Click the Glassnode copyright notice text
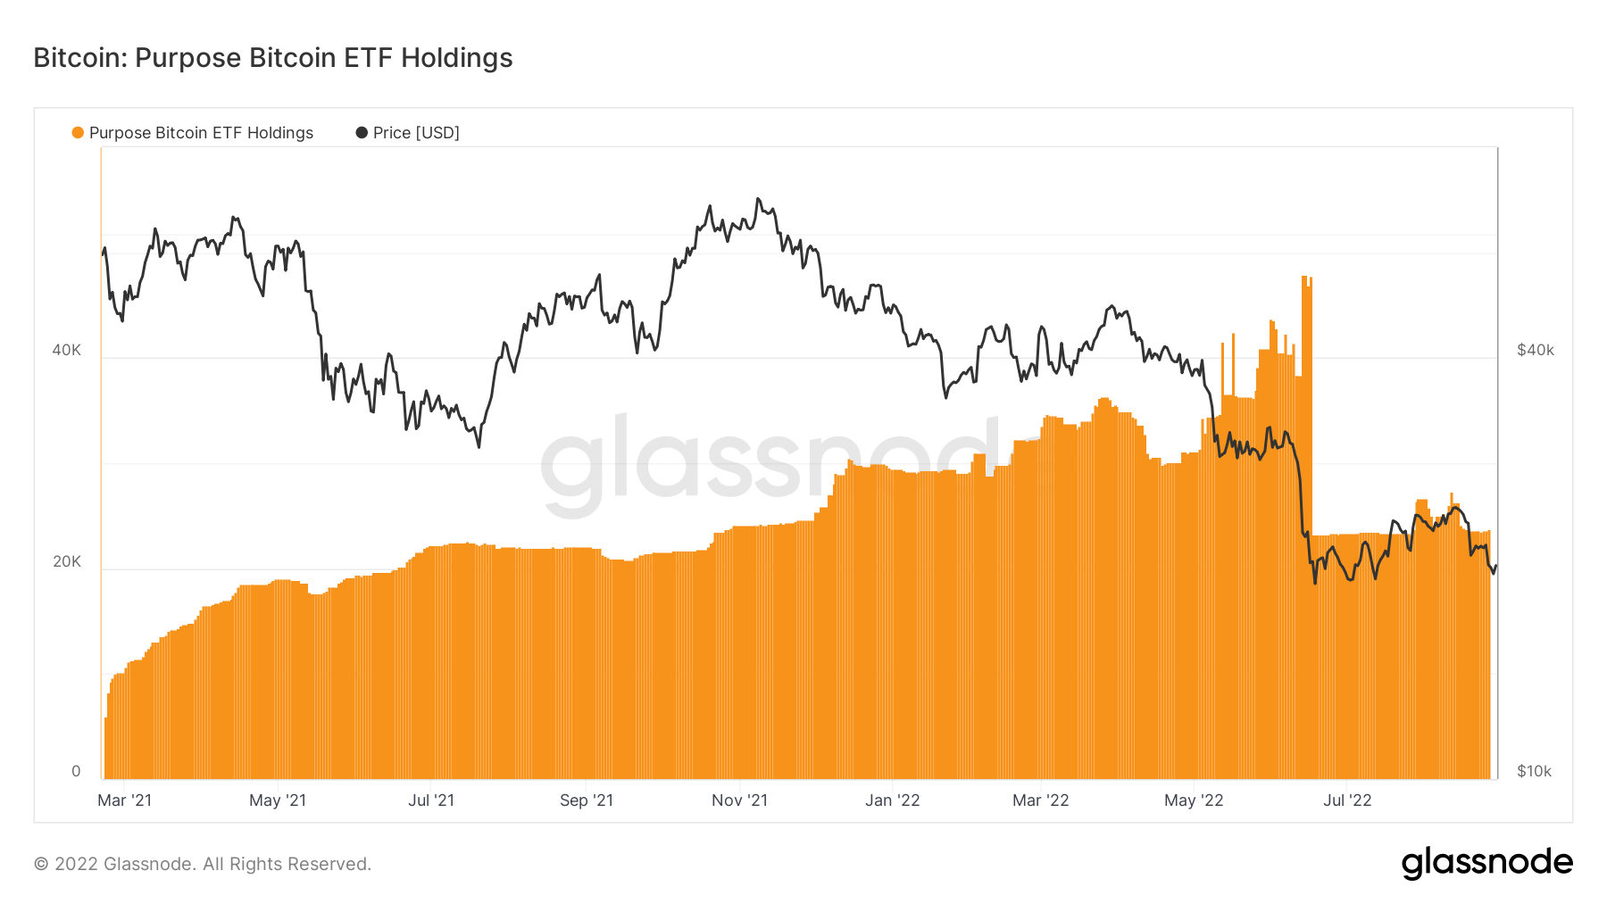 tap(203, 864)
